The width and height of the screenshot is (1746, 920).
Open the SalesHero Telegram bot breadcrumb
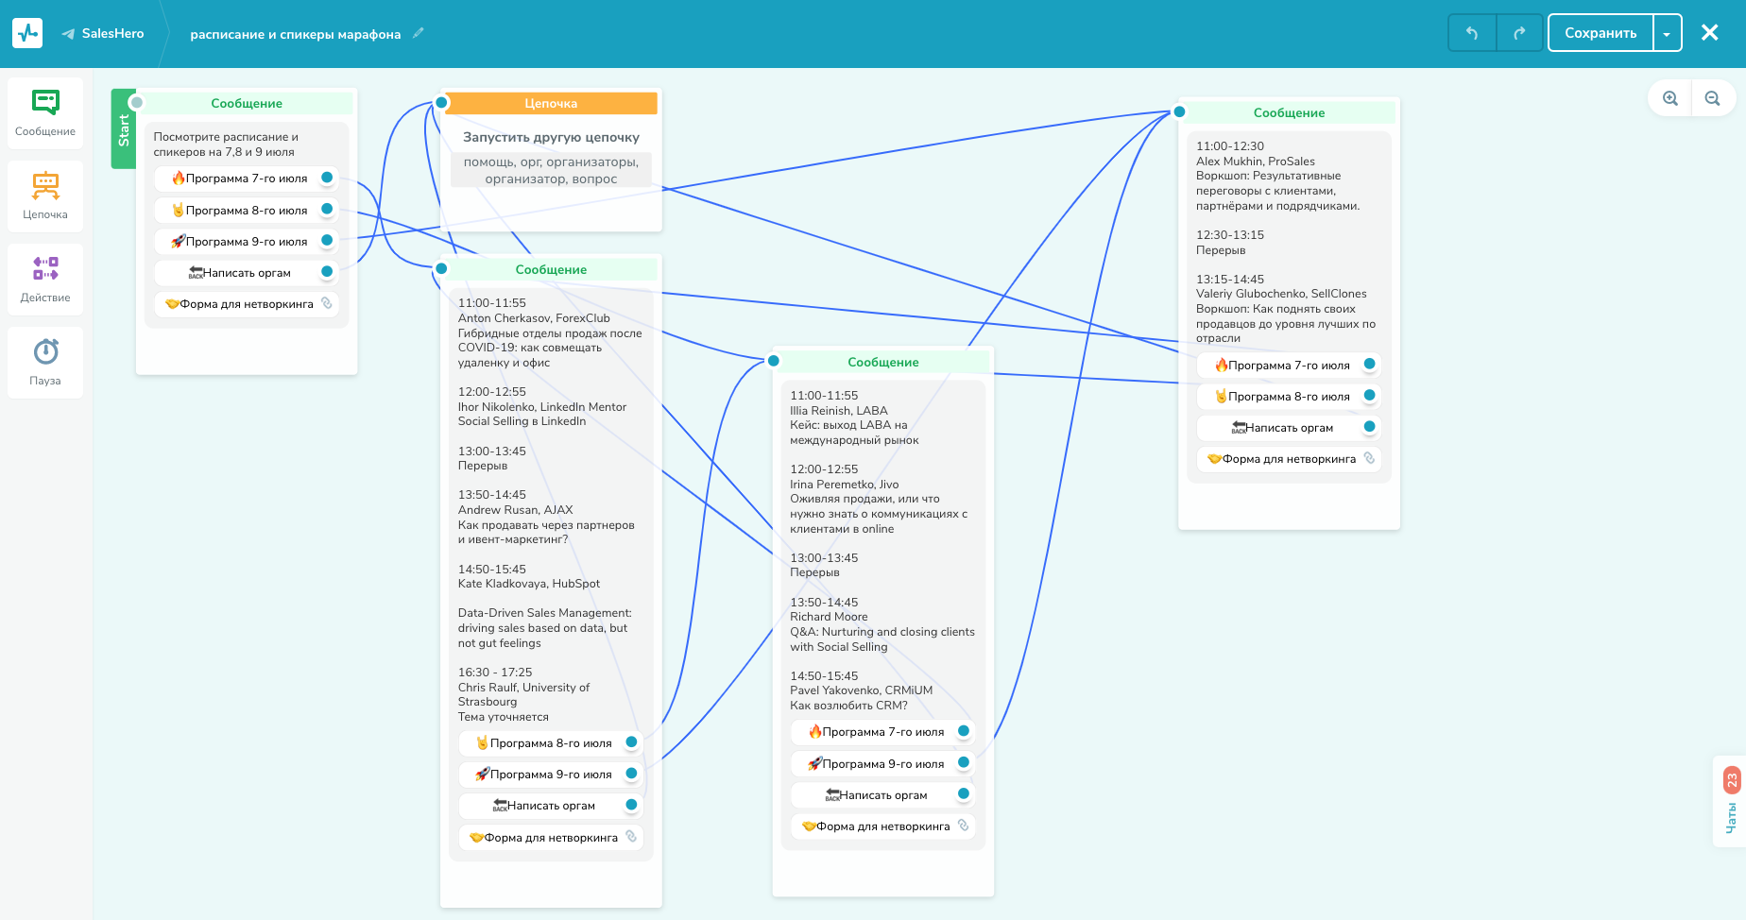pos(103,33)
